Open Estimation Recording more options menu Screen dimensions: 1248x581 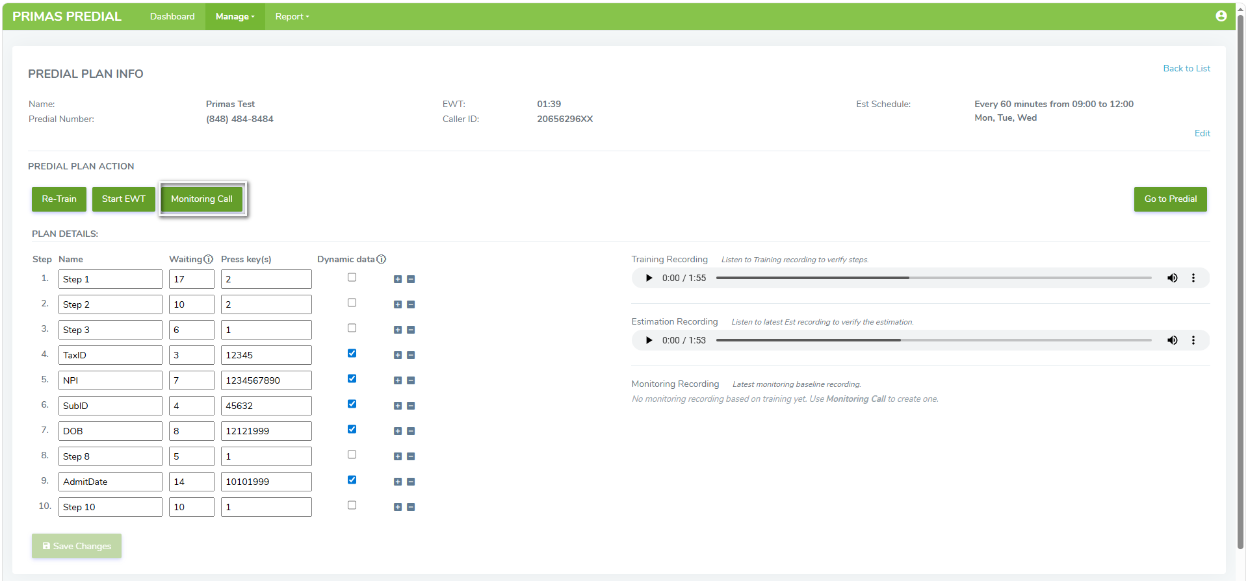coord(1193,340)
